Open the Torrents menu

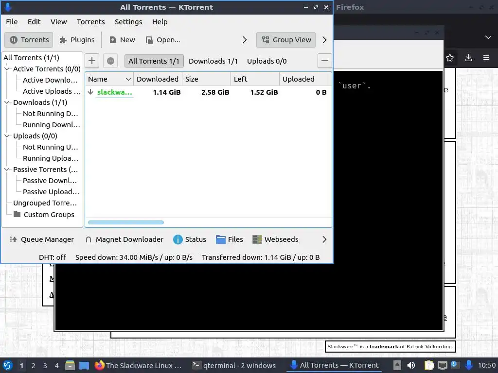[x=90, y=22]
